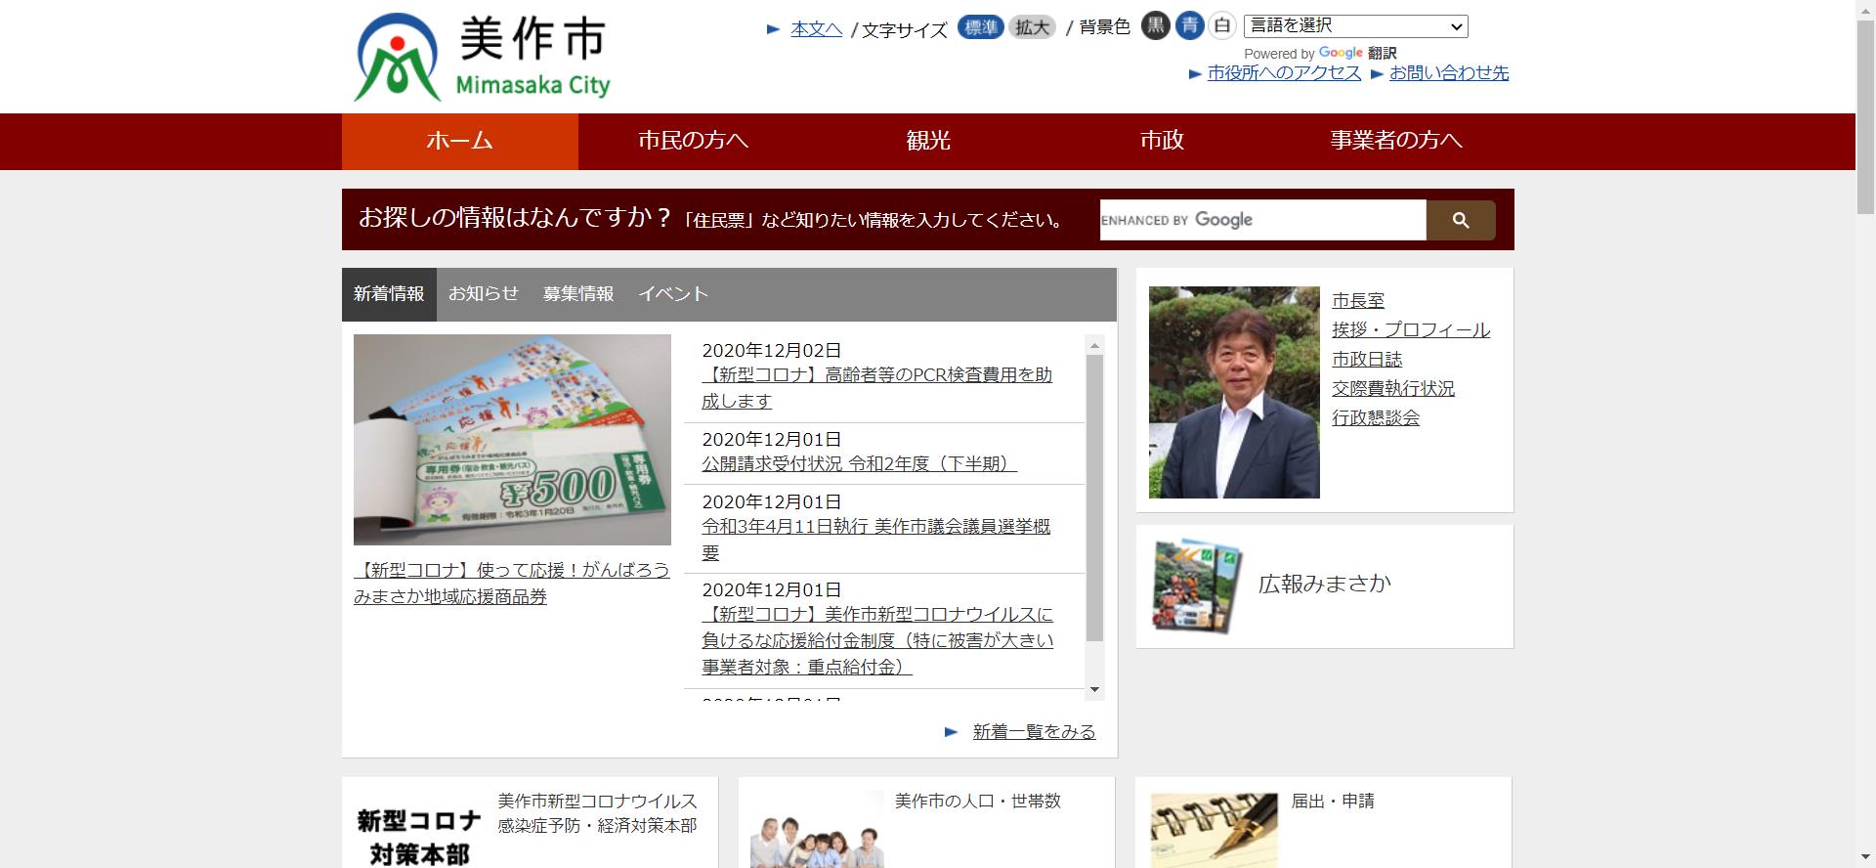Select black background color 黒
Screen dimensions: 1876x868
[x=1155, y=26]
